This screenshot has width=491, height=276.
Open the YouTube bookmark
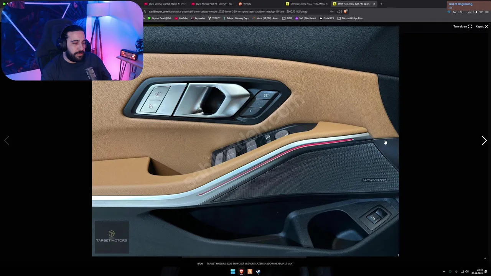(181, 18)
